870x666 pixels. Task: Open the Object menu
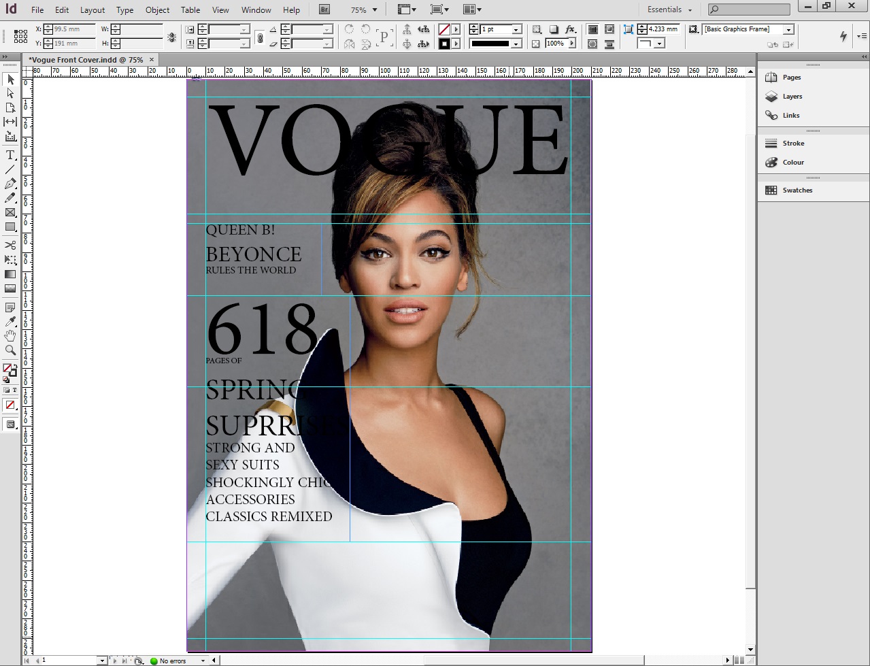pyautogui.click(x=157, y=10)
